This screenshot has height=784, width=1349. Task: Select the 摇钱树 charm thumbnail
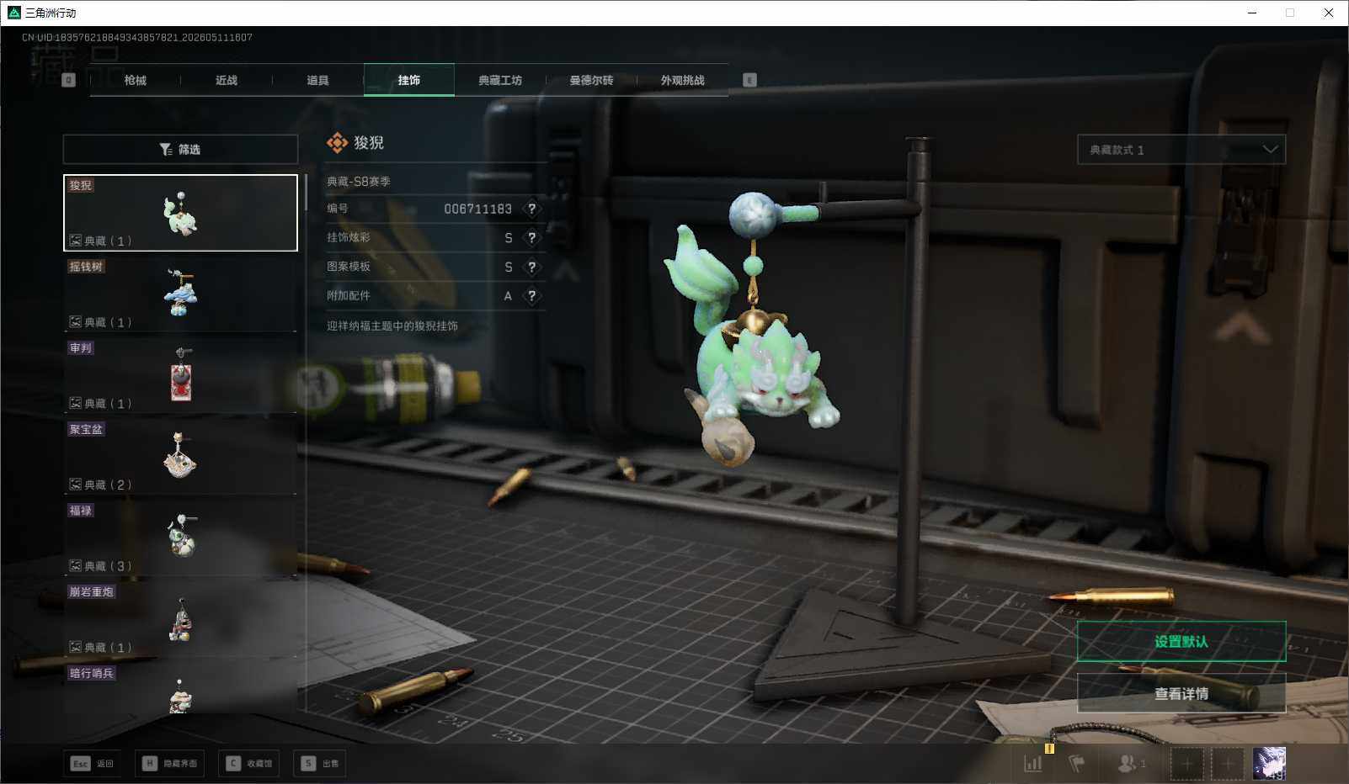click(x=180, y=294)
